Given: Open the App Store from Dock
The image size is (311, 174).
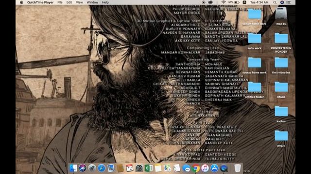Looking at the screenshot, I should (x=214, y=168).
